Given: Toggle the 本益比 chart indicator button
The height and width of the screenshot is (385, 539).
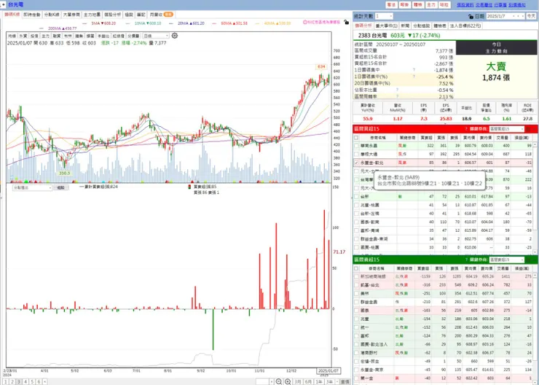Looking at the screenshot, I should pyautogui.click(x=103, y=36).
